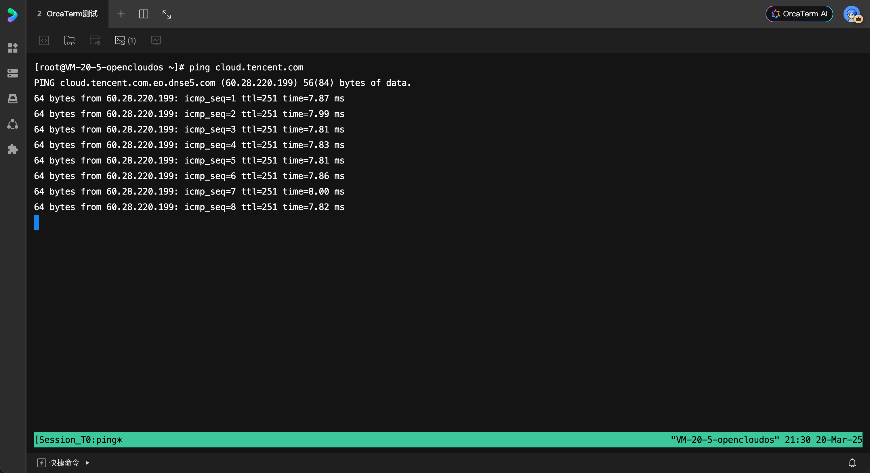Open the cluster nodes sidebar icon
Viewport: 870px width, 473px height.
point(12,124)
